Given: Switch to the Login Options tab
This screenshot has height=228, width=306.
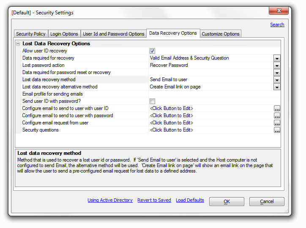Looking at the screenshot, I should point(64,34).
